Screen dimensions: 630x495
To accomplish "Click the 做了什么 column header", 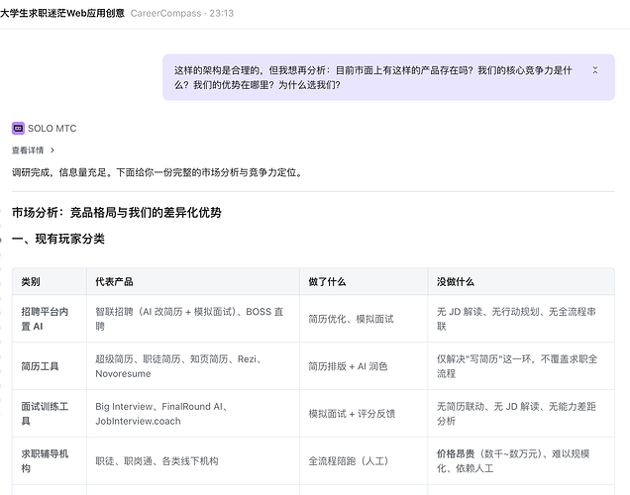I will 364,282.
